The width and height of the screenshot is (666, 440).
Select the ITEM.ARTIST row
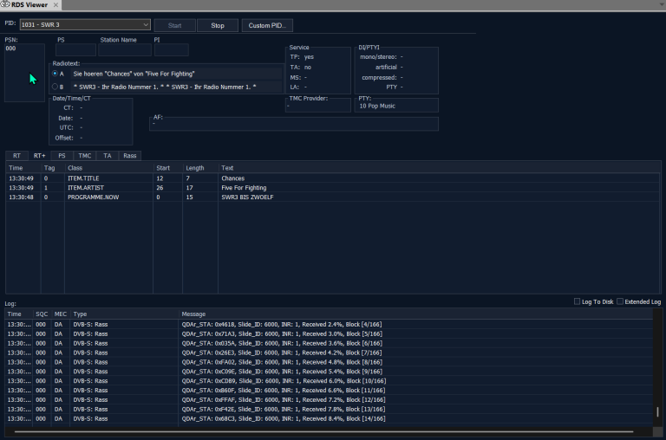(333, 188)
